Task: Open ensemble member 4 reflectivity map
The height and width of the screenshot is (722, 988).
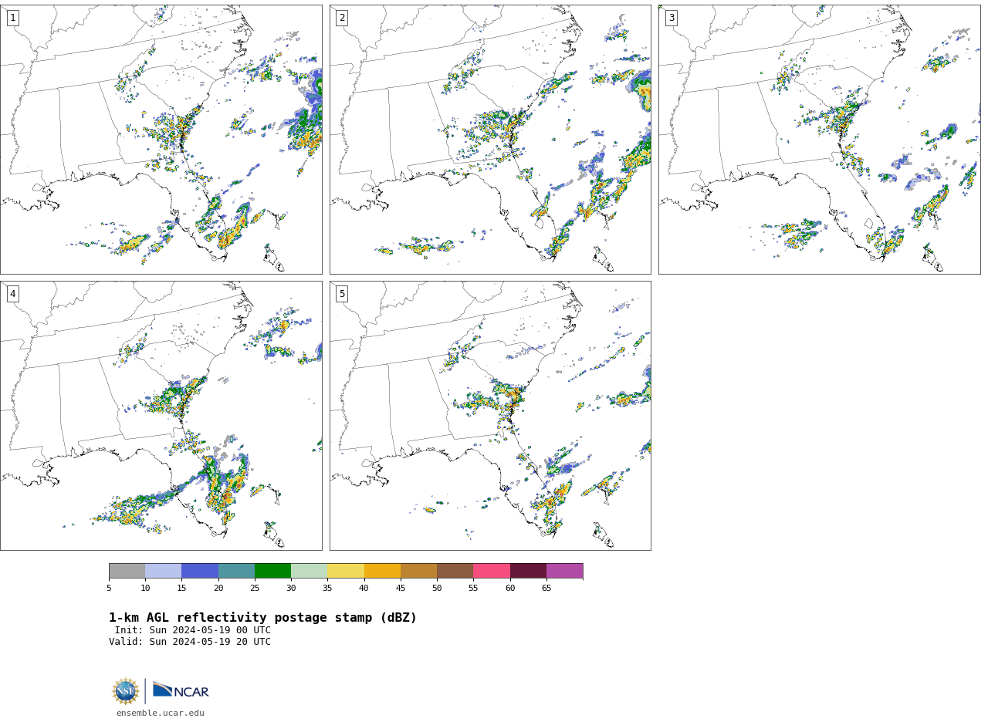Action: pyautogui.click(x=161, y=416)
